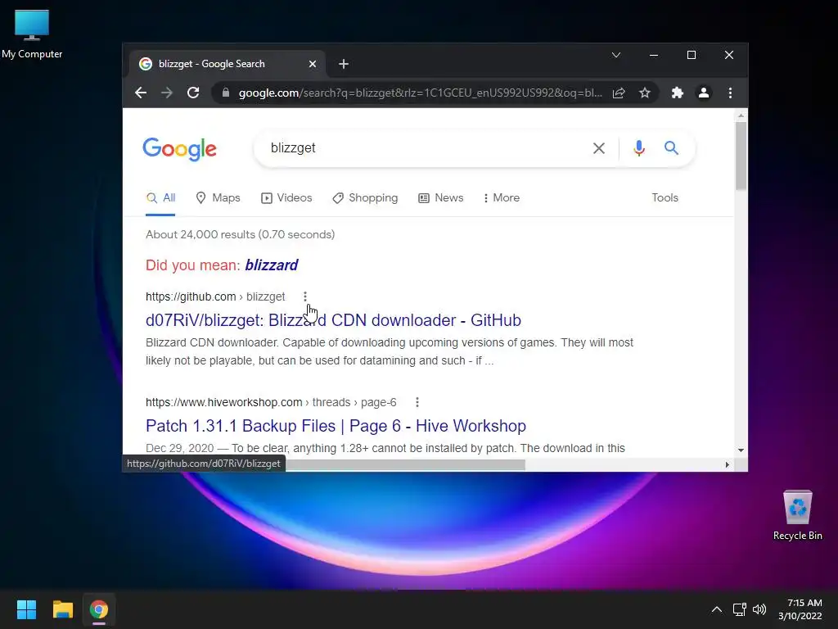The width and height of the screenshot is (838, 629).
Task: Click the vertical scrollbar thumb of the page
Action: coord(741,156)
